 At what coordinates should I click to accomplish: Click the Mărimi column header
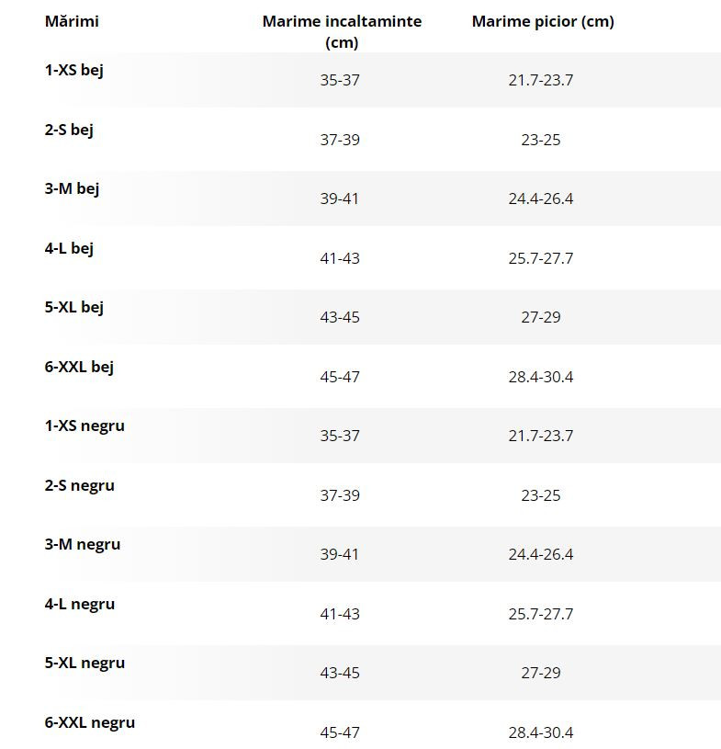tap(72, 21)
